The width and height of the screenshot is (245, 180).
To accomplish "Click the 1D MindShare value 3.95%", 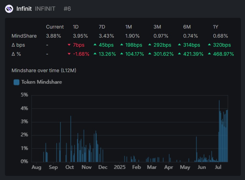I will pos(81,36).
